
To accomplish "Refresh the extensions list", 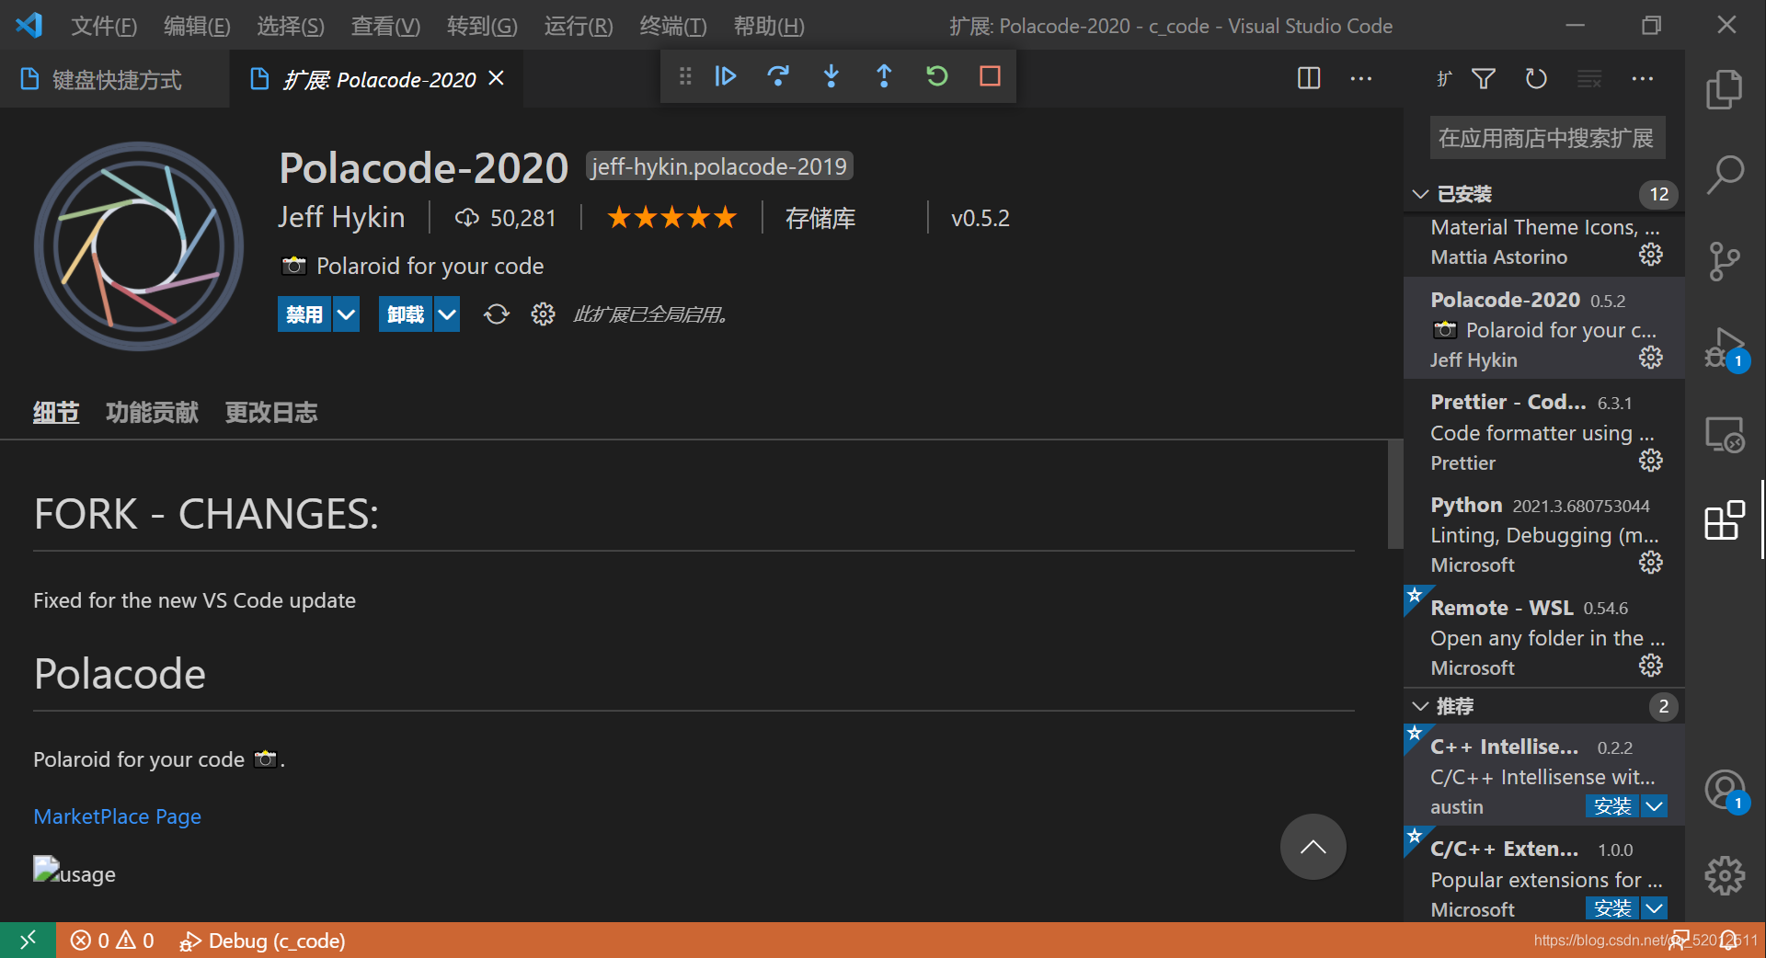I will point(1536,79).
